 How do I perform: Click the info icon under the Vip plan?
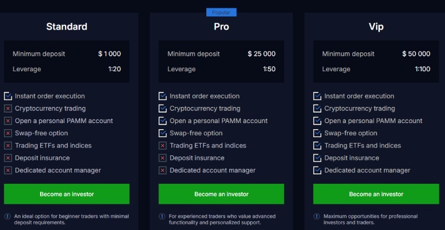pyautogui.click(x=317, y=216)
